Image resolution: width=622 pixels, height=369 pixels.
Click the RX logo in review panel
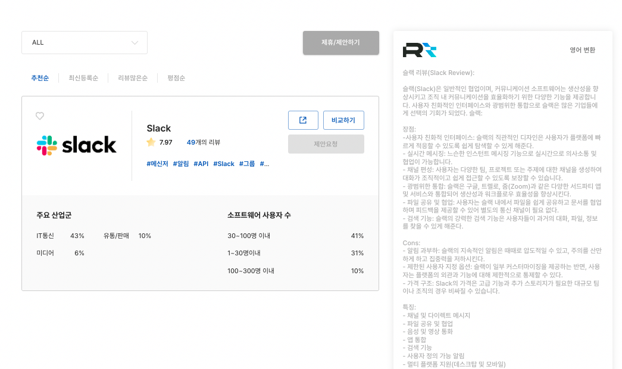[x=420, y=50]
